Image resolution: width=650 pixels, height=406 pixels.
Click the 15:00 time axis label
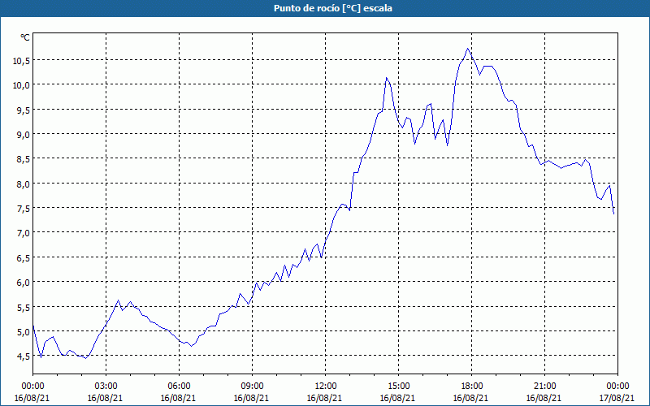click(399, 387)
